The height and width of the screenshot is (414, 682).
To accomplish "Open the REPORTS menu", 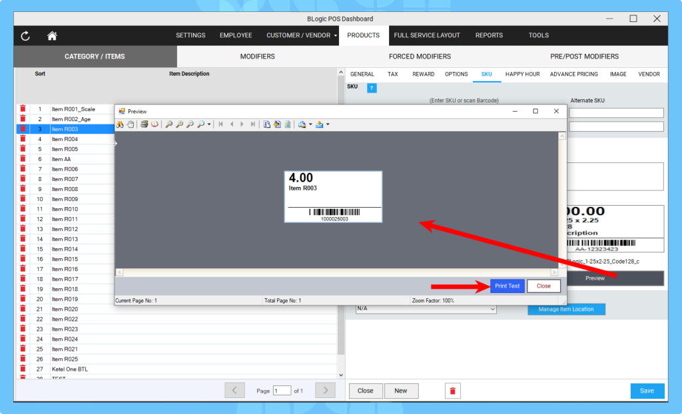I will pyautogui.click(x=489, y=35).
